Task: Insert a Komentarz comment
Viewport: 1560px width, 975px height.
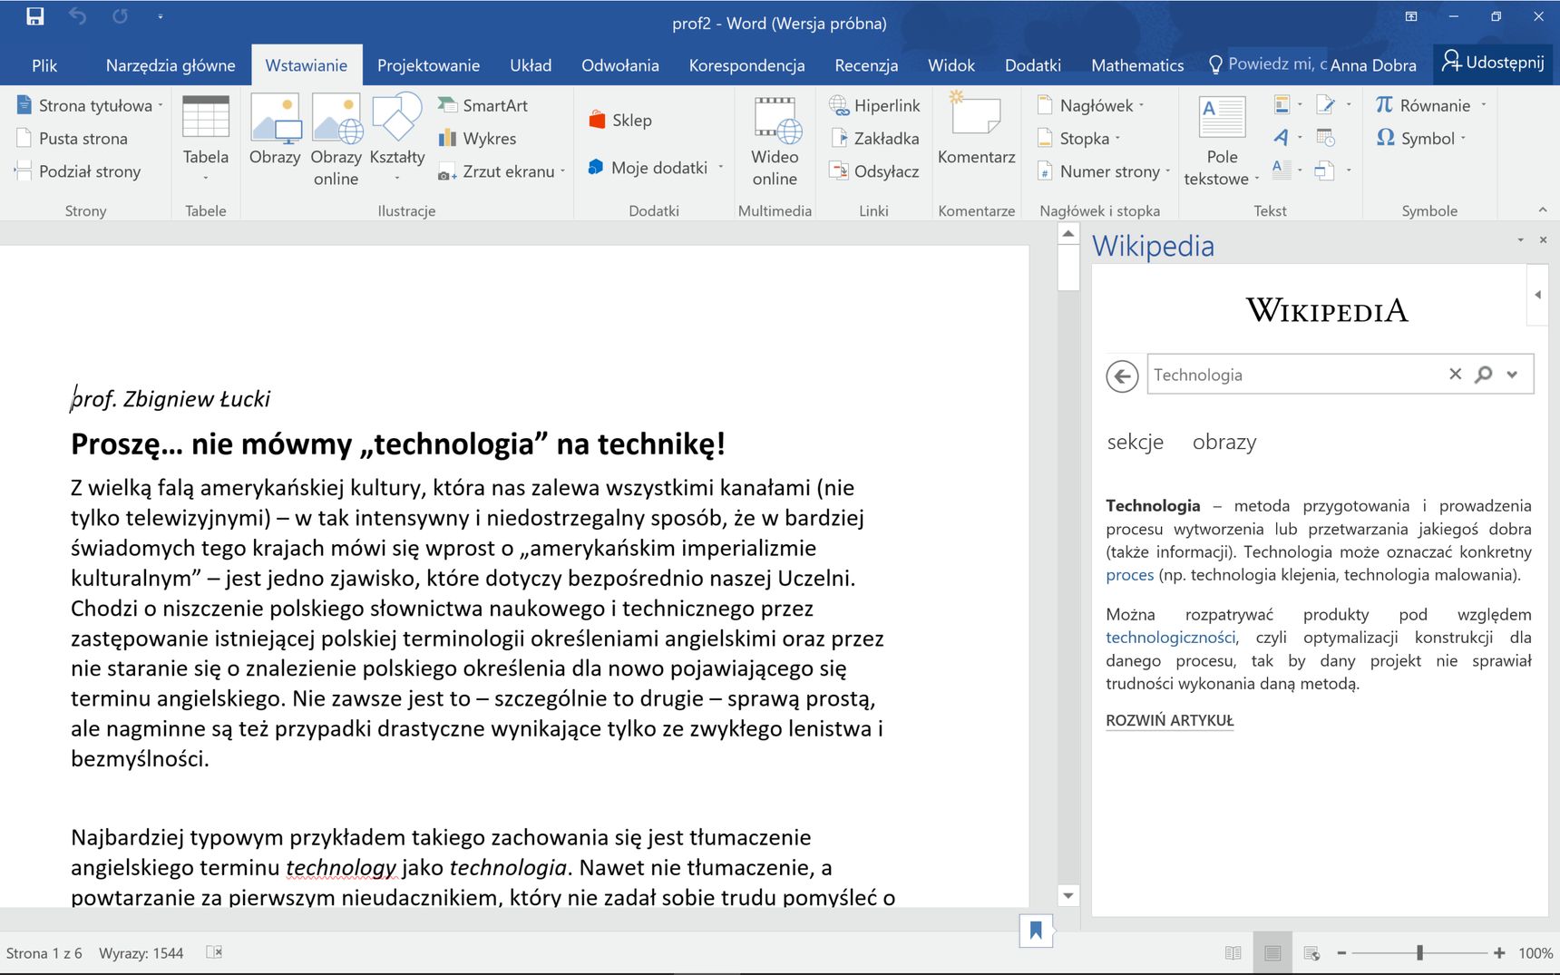Action: 976,129
